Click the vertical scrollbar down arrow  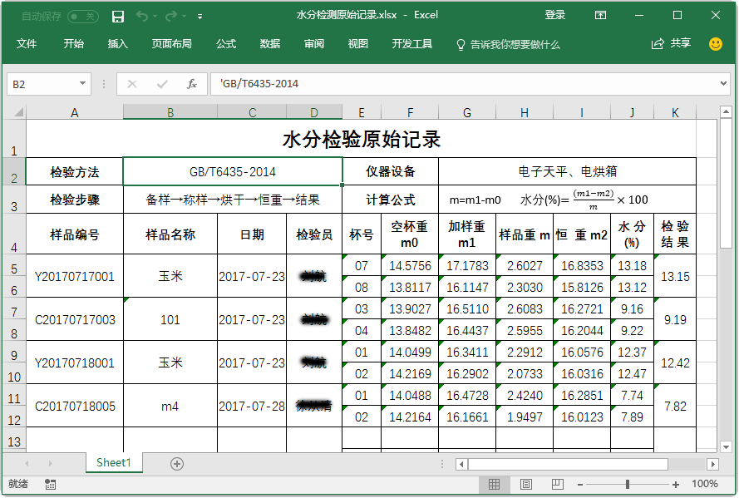[726, 446]
